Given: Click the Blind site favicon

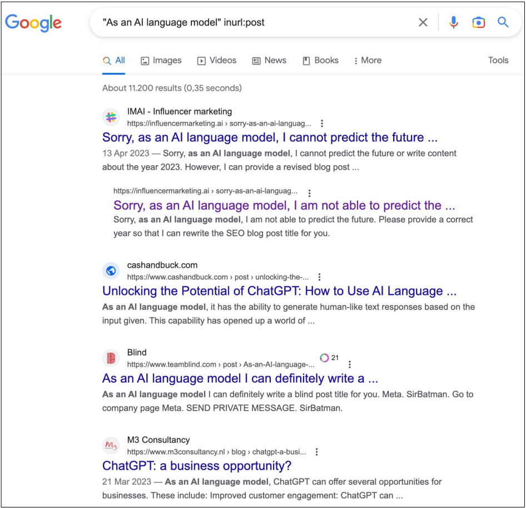Looking at the screenshot, I should [111, 358].
